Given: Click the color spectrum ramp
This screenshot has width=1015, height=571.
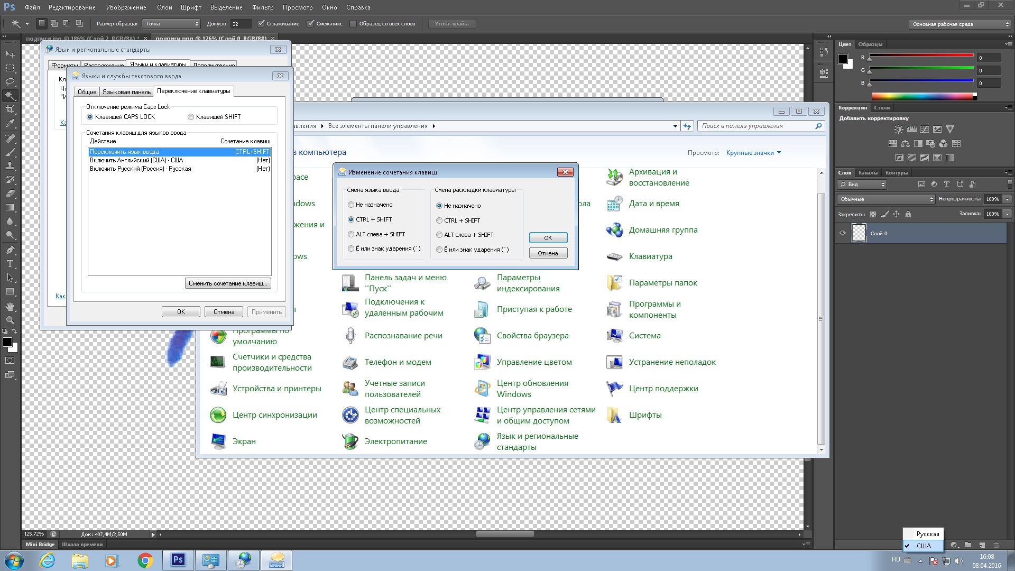Looking at the screenshot, I should coord(924,96).
